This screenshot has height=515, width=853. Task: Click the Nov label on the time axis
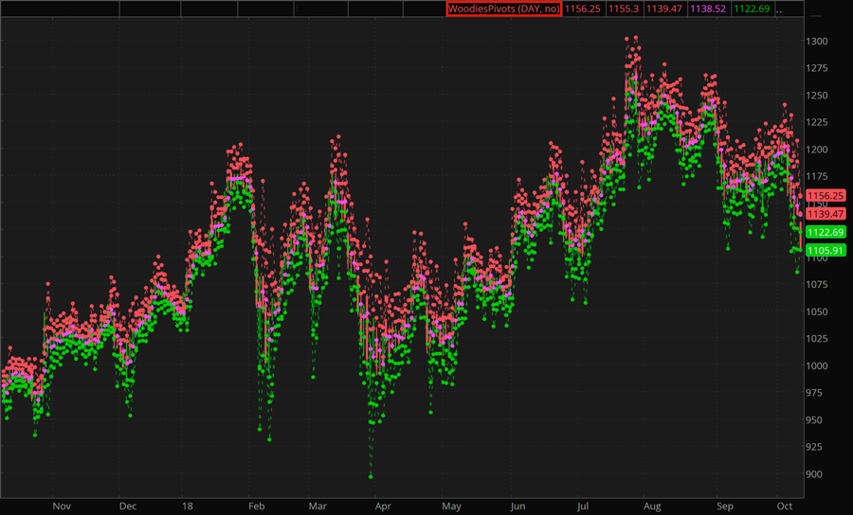coord(61,506)
